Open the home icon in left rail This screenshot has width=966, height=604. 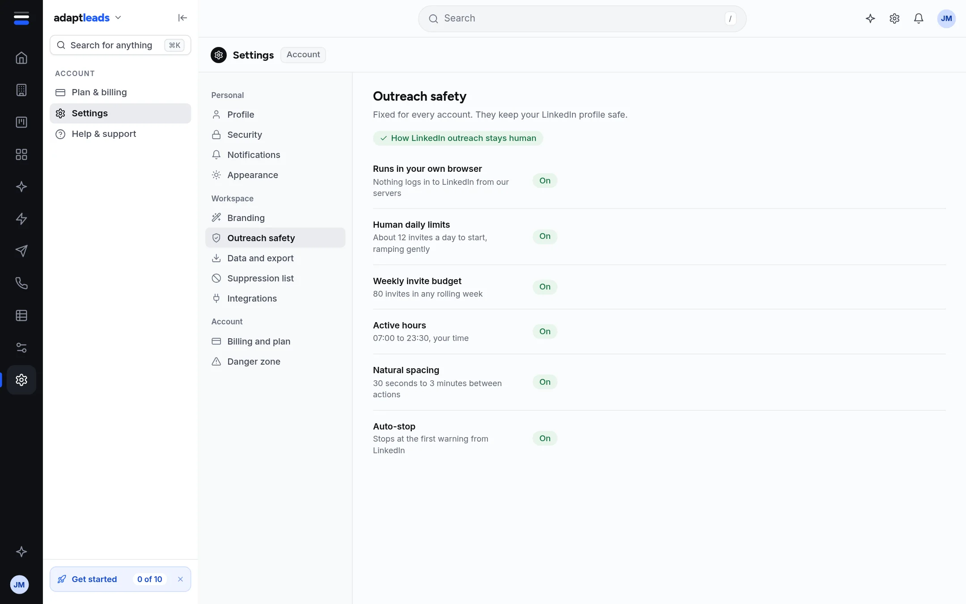click(21, 58)
